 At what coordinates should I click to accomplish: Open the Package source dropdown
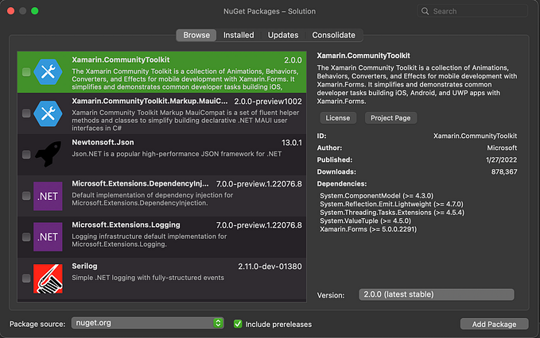tap(147, 323)
